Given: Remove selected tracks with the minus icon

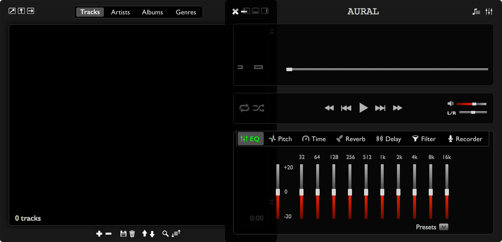Looking at the screenshot, I should 108,234.
